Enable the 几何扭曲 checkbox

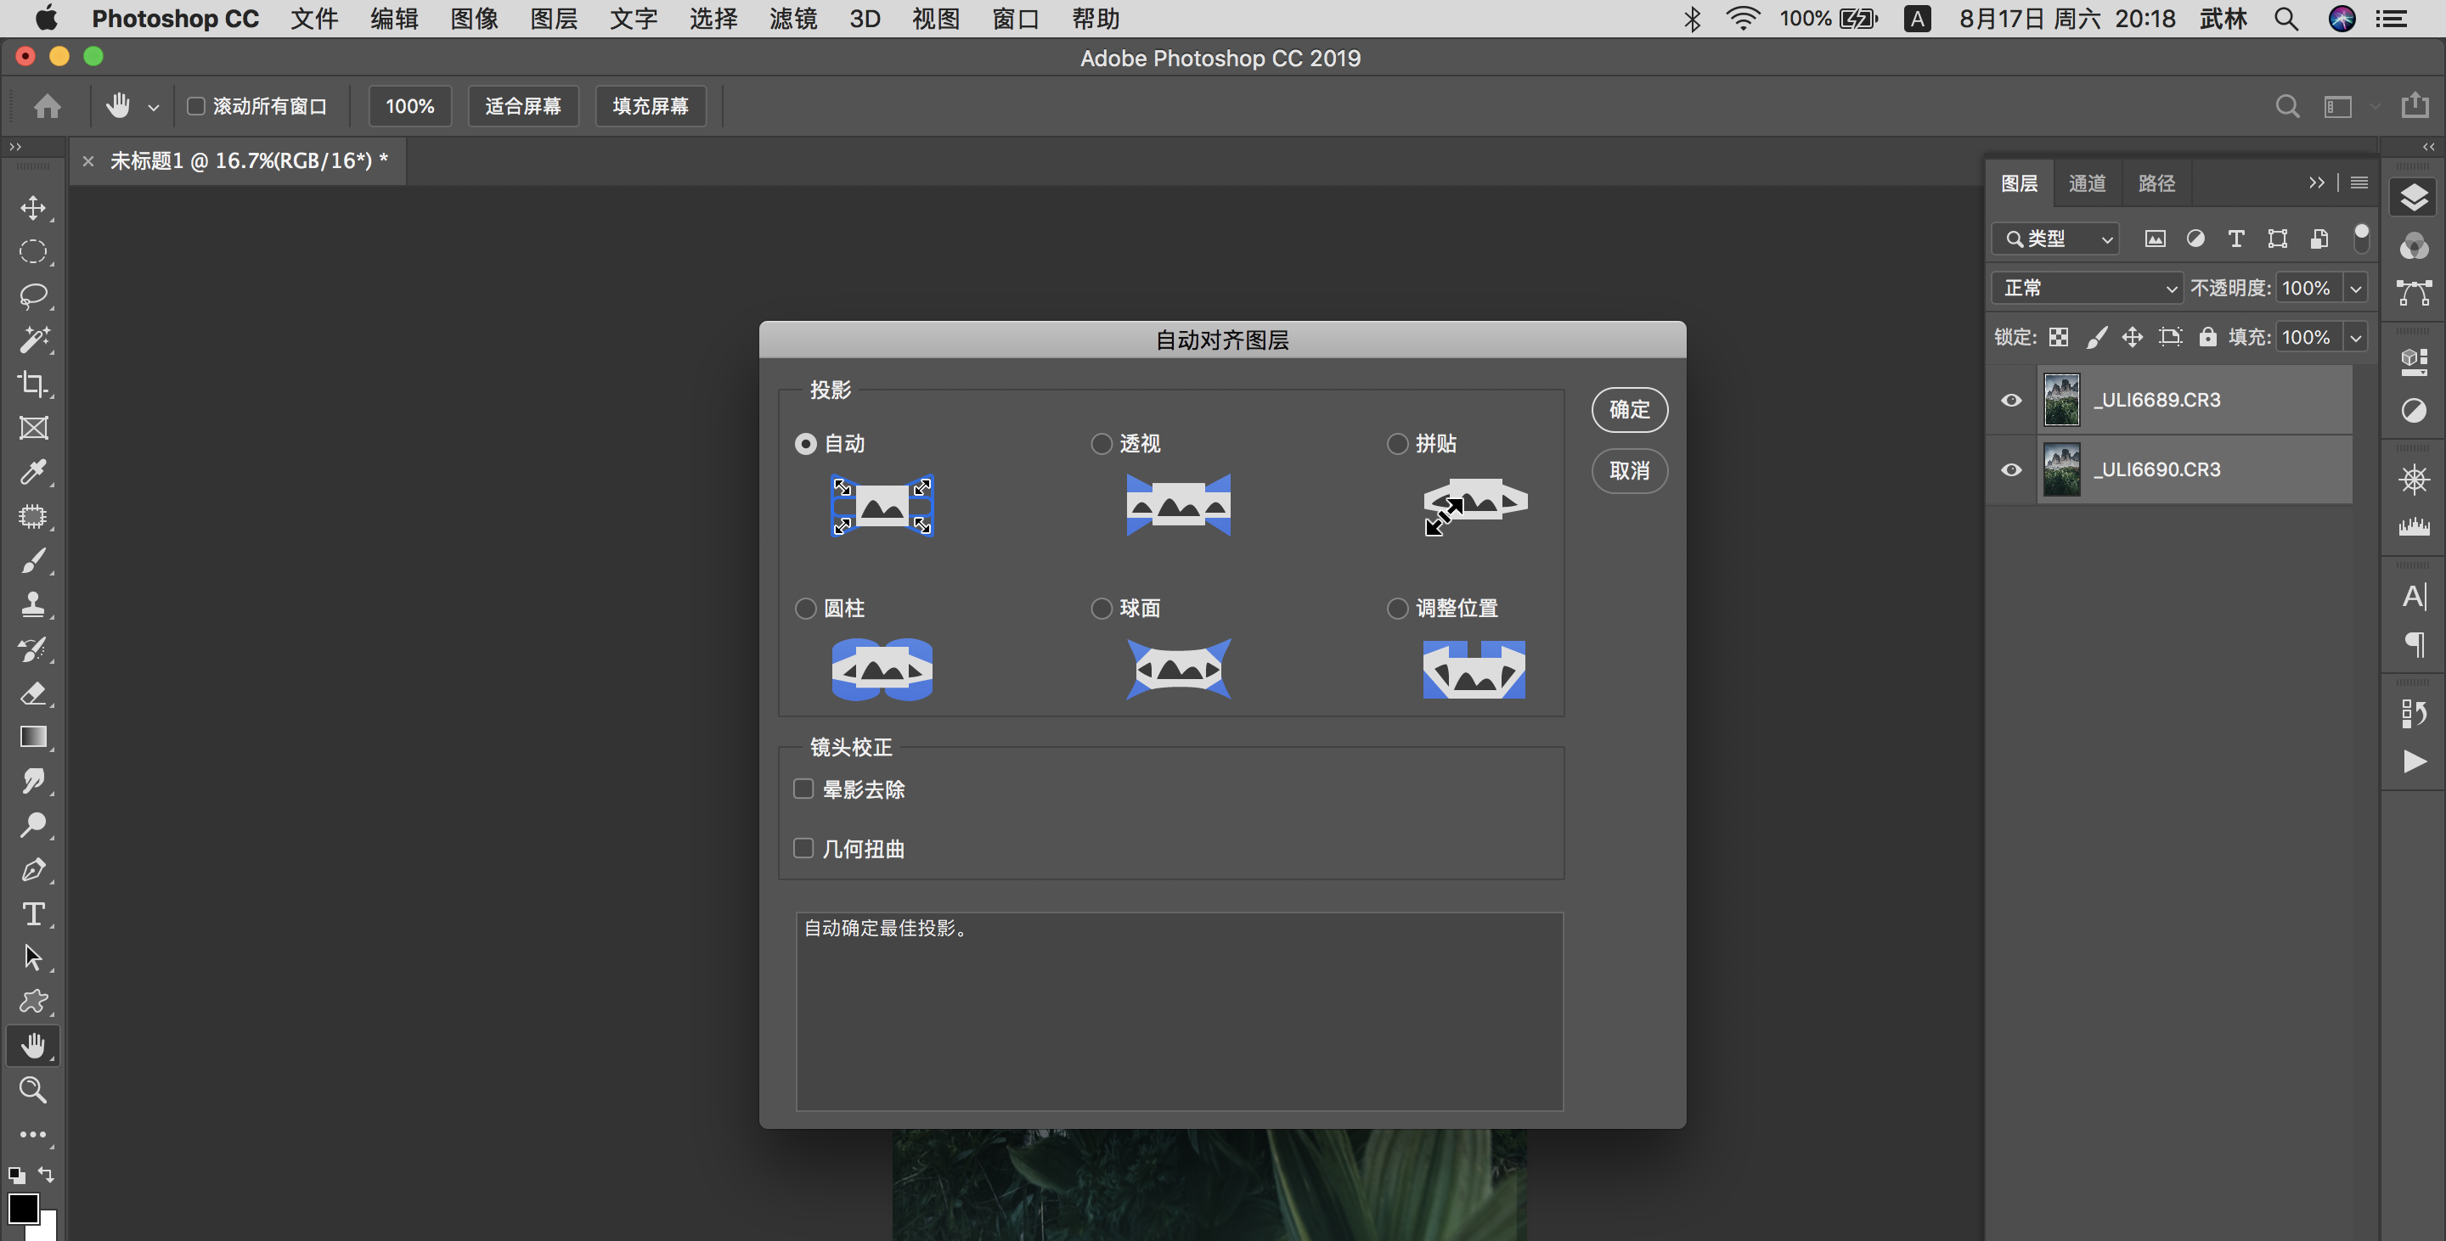point(803,848)
